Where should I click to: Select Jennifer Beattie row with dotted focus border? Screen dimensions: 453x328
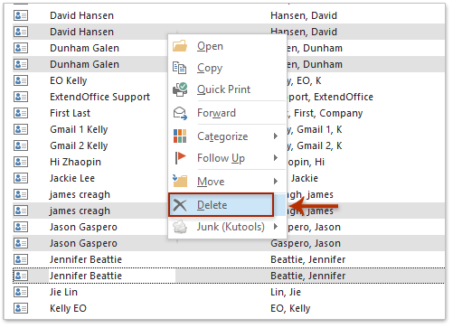click(229, 276)
